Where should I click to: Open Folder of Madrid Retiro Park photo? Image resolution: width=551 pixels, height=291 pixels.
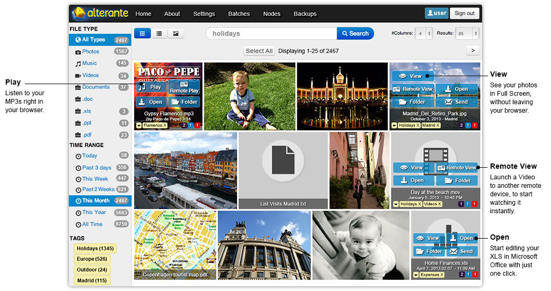pyautogui.click(x=413, y=102)
